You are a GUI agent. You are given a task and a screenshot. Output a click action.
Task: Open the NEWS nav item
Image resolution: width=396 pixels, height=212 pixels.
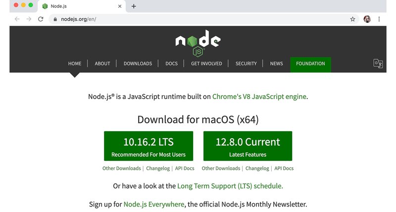pyautogui.click(x=276, y=64)
